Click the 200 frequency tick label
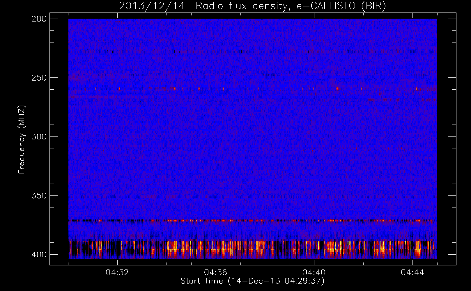Screen dimensions: 471x291 [x=39, y=19]
